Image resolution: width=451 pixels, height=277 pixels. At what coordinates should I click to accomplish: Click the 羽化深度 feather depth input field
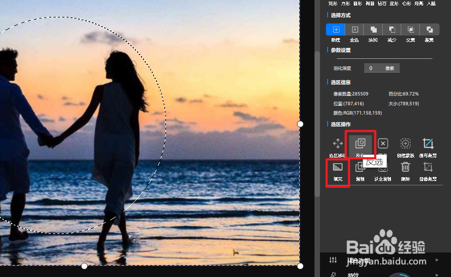coord(382,68)
